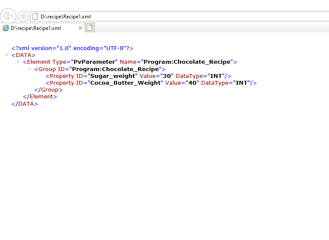329x240 pixels.
Task: Open a new tab
Action: (x=89, y=28)
